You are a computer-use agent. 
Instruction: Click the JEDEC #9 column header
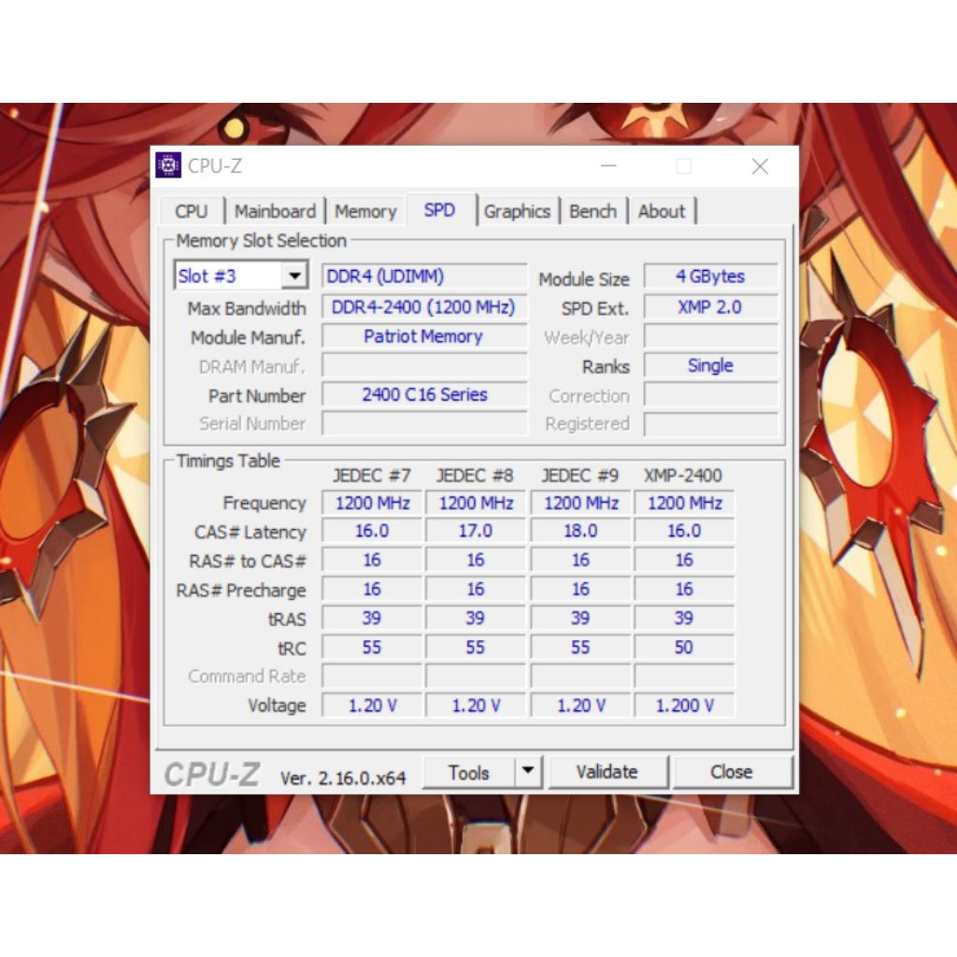579,475
